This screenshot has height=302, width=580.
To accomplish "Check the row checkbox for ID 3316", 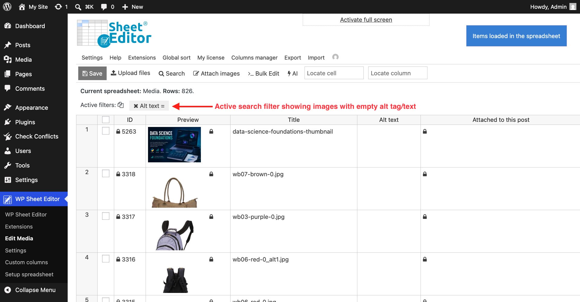I will [106, 259].
